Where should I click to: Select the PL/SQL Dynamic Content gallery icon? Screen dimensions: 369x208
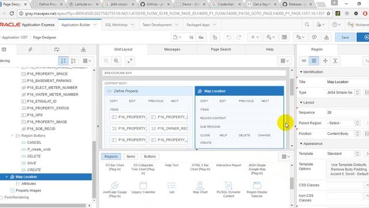pyautogui.click(x=228, y=185)
